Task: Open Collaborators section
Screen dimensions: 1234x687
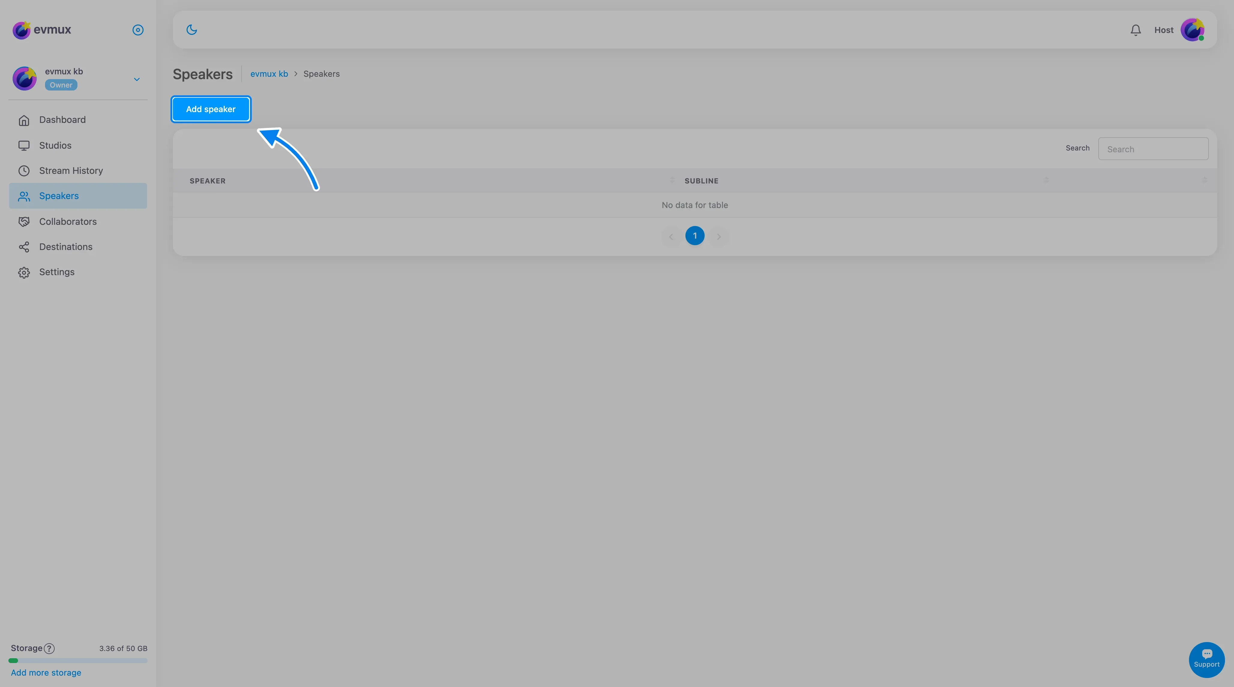Action: point(78,221)
